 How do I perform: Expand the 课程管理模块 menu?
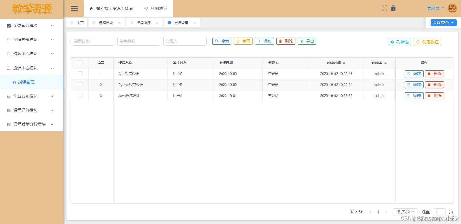[32, 40]
